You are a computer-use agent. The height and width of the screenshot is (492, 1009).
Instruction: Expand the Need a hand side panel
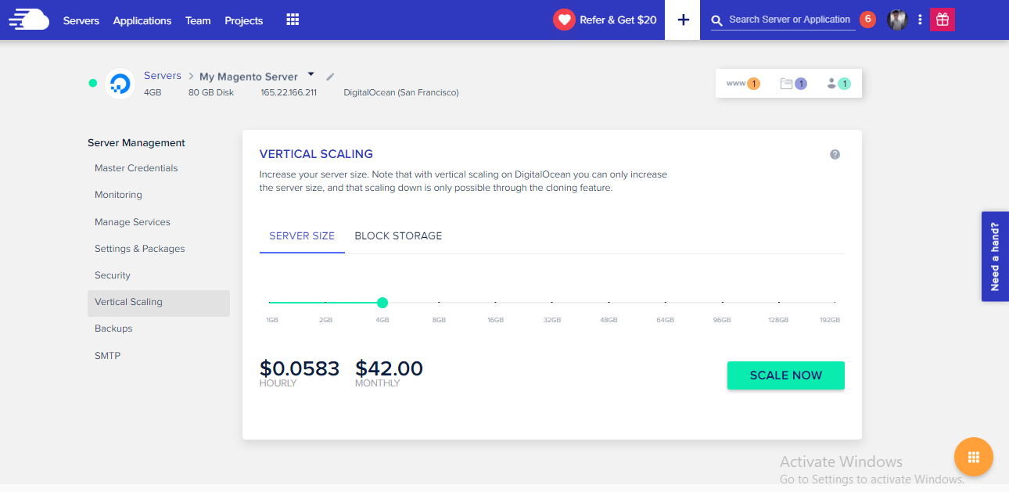coord(995,256)
